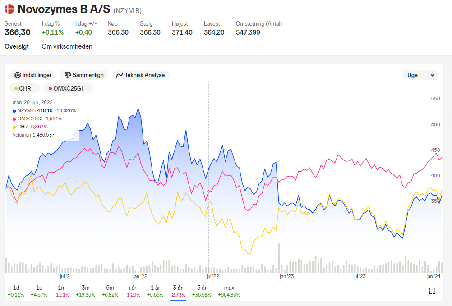Toggle OMXC25GI comparison chip
This screenshot has width=452, height=306.
pyautogui.click(x=68, y=89)
